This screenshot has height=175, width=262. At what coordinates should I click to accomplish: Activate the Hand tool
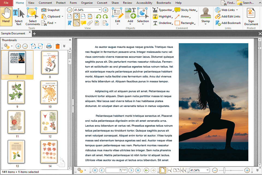click(6, 16)
